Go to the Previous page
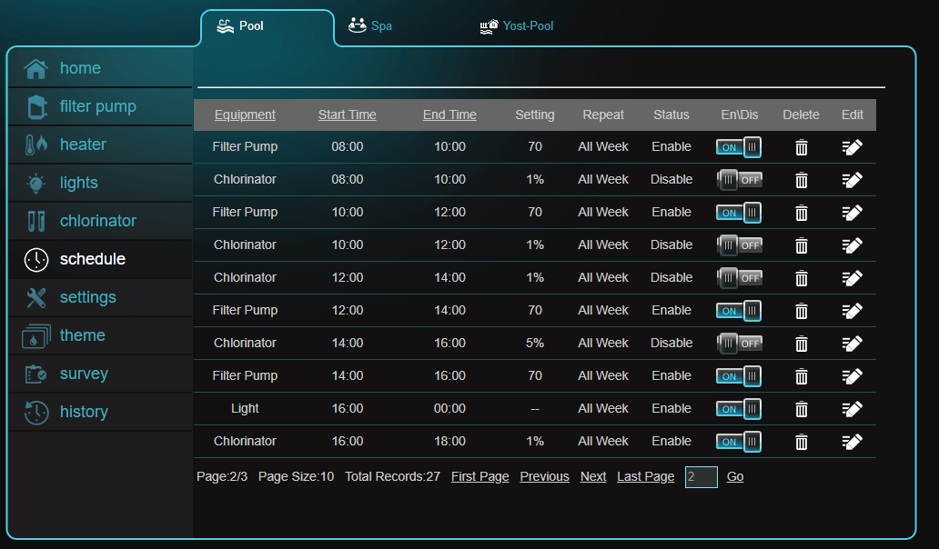Screen dimensions: 939x549 (x=544, y=476)
